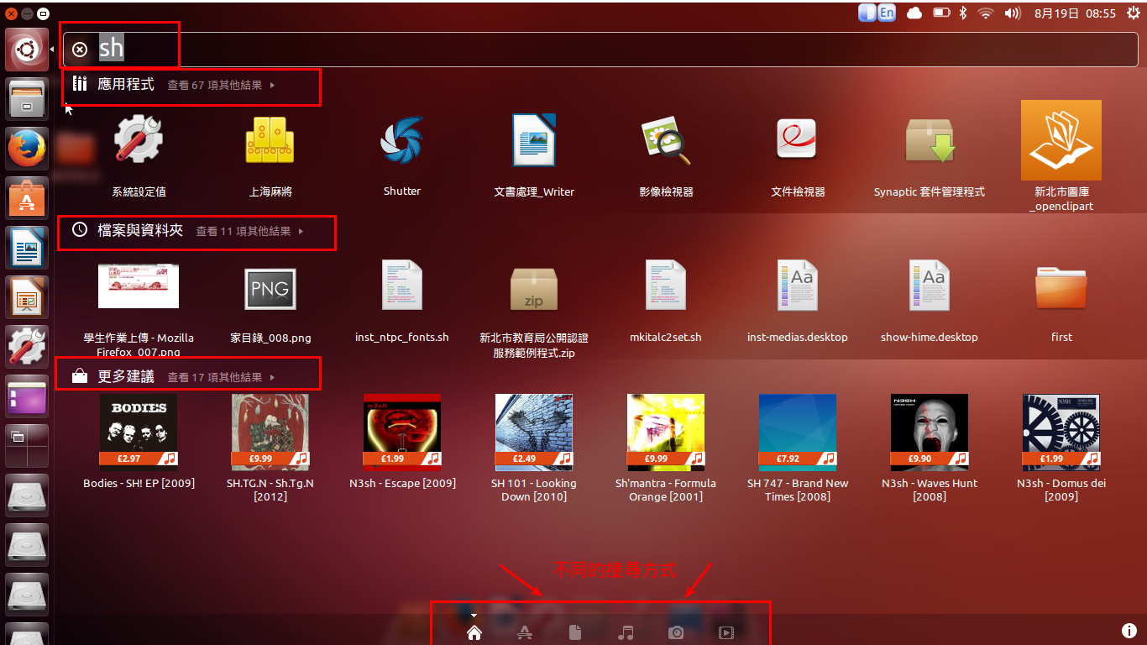Image resolution: width=1147 pixels, height=645 pixels.
Task: Expand 查看 67 項其他結果 for applications
Action: point(221,86)
